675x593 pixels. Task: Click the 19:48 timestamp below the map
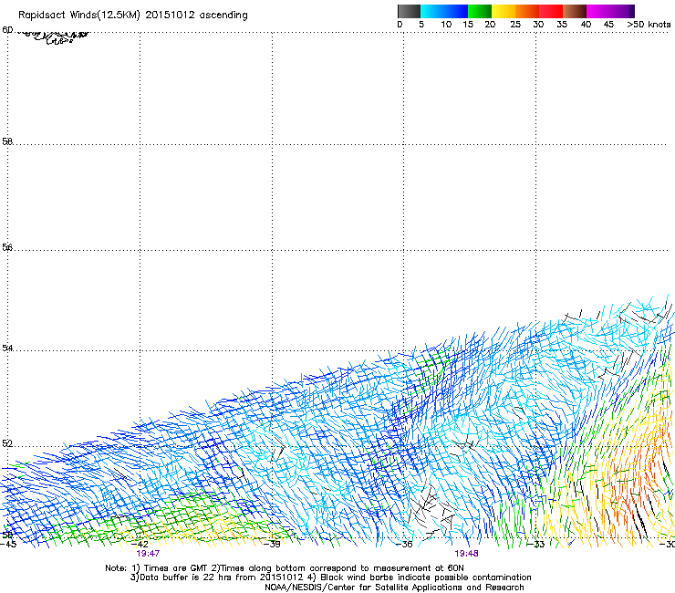pos(467,554)
